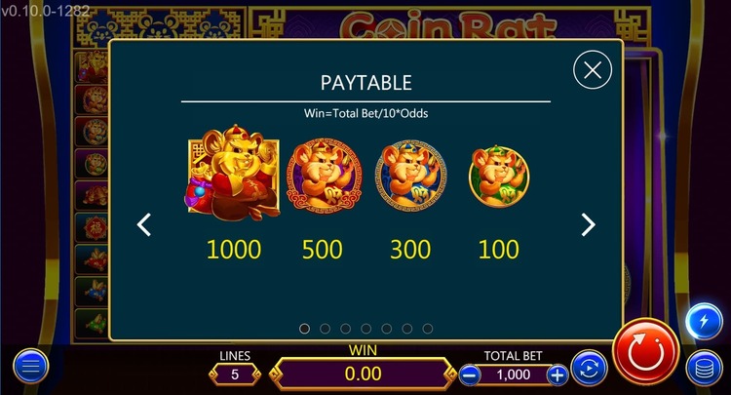Click the Win amount display
Viewport: 731px width, 395px height.
(x=364, y=374)
